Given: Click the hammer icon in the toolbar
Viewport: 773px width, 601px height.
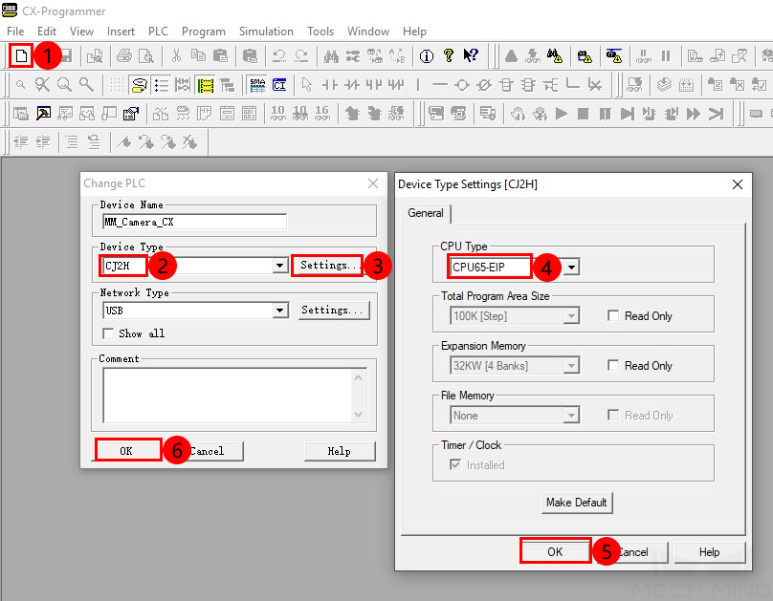Looking at the screenshot, I should point(43,115).
